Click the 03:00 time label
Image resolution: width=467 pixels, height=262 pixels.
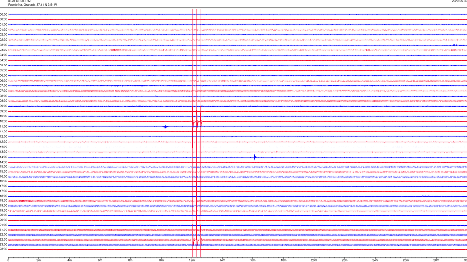pos(3,45)
